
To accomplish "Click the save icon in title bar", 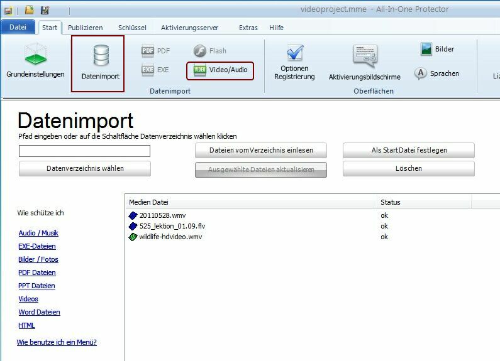I will click(x=45, y=11).
